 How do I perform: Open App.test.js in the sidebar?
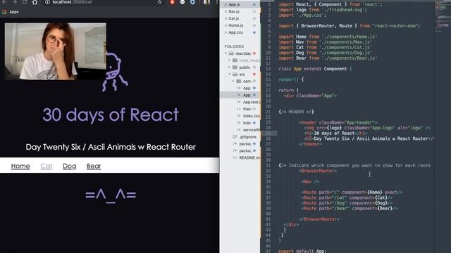tap(252, 102)
